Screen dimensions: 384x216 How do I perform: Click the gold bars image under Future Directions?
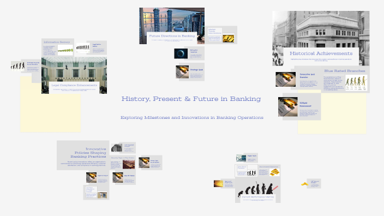pos(228,38)
